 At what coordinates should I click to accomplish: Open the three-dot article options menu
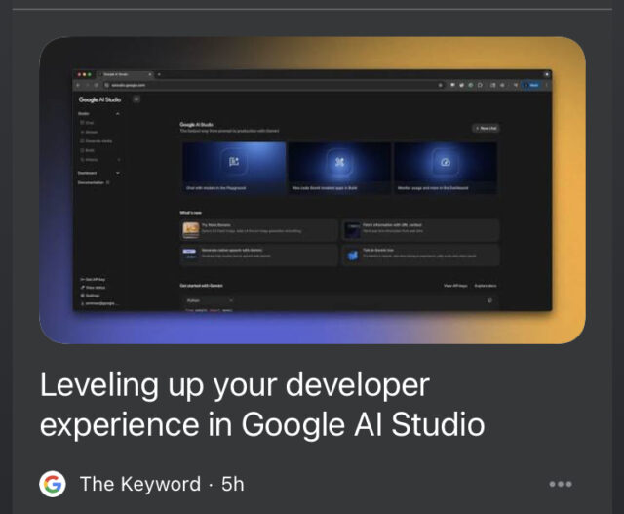point(561,484)
